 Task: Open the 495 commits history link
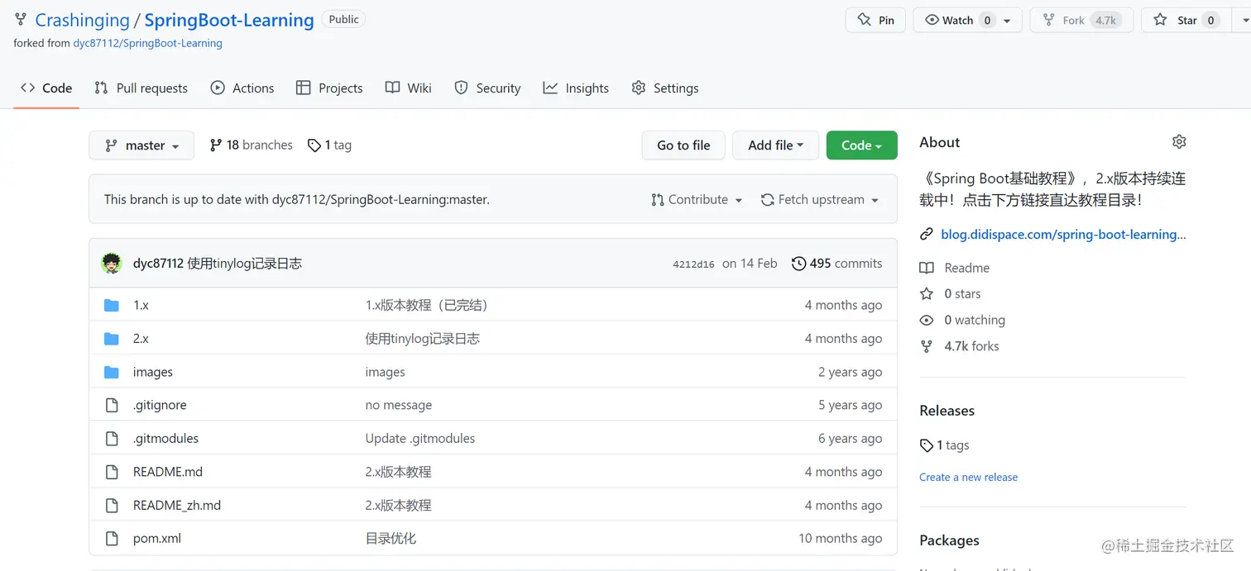tap(836, 264)
